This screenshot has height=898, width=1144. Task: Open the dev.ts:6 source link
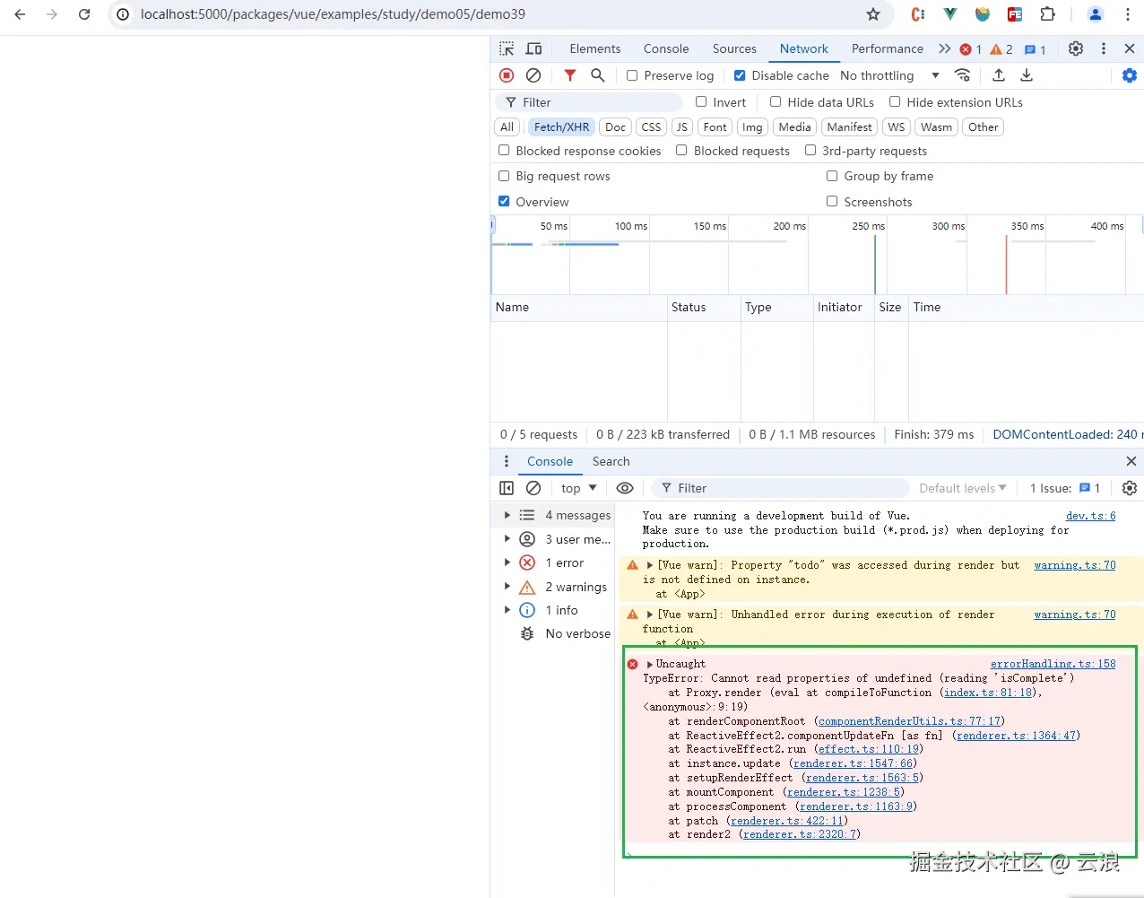1090,516
